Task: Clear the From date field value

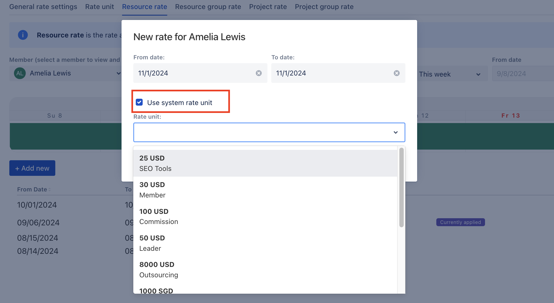Action: point(259,73)
